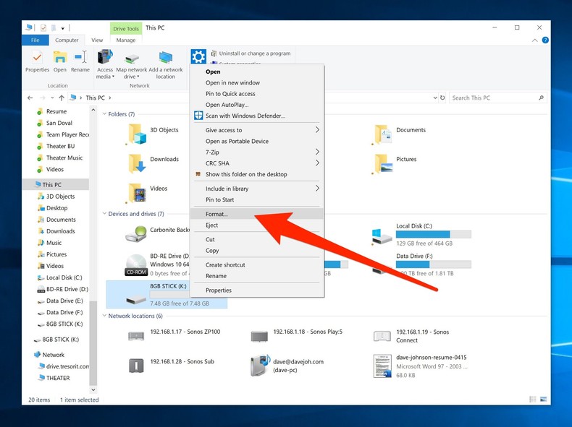The width and height of the screenshot is (572, 427).
Task: Switch to details view in status bar
Action: tap(533, 400)
